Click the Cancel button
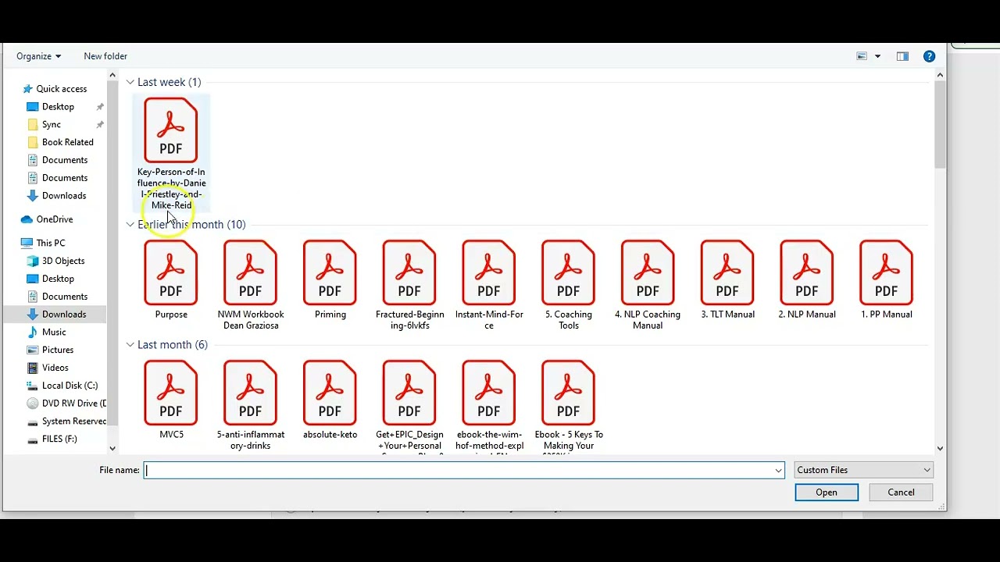This screenshot has width=1000, height=562. 901,493
